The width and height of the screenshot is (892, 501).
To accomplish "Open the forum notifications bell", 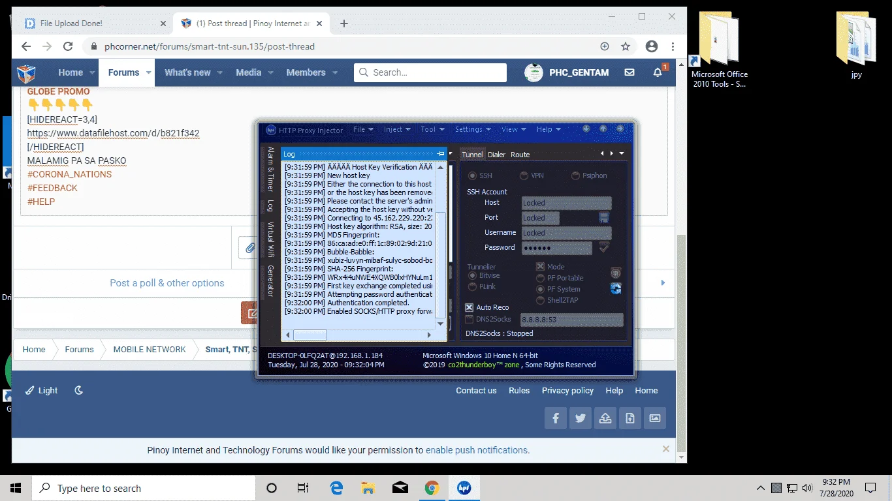I will point(658,72).
